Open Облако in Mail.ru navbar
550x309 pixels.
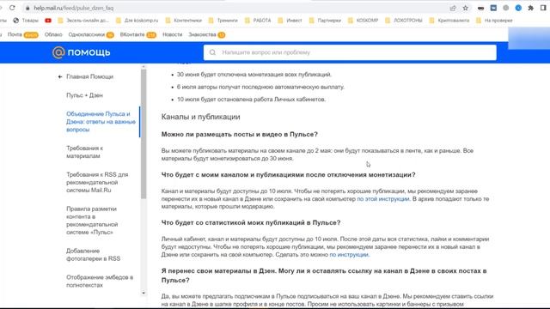click(x=53, y=34)
